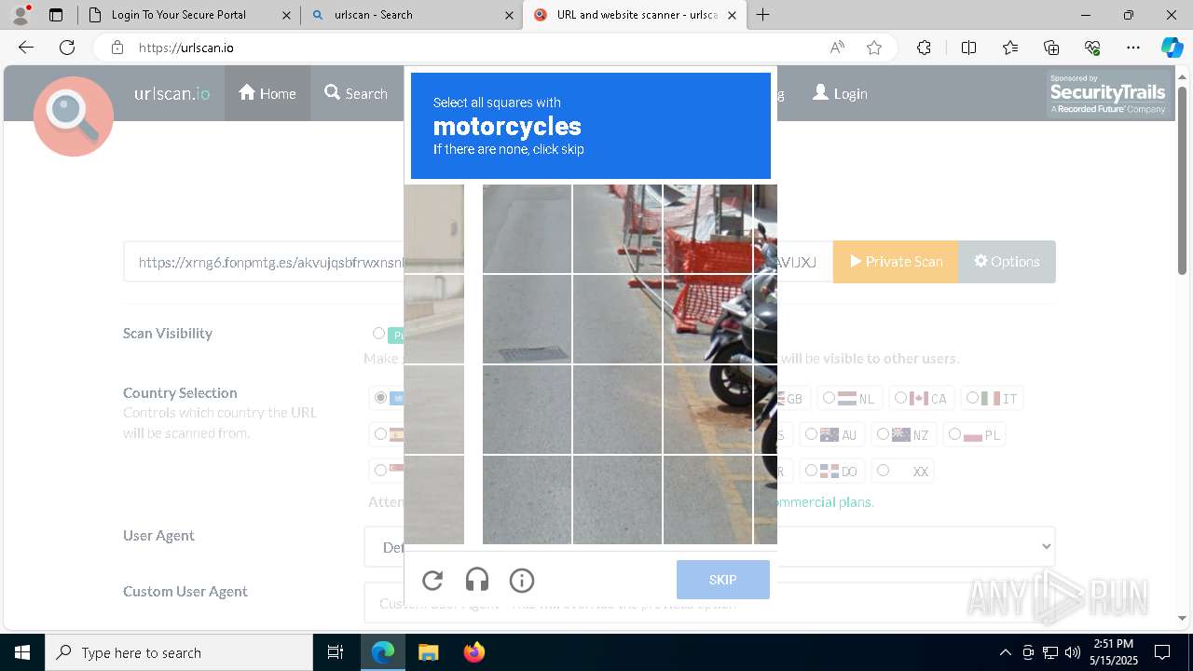Open Microsoft Edge from the taskbar

coord(383,652)
